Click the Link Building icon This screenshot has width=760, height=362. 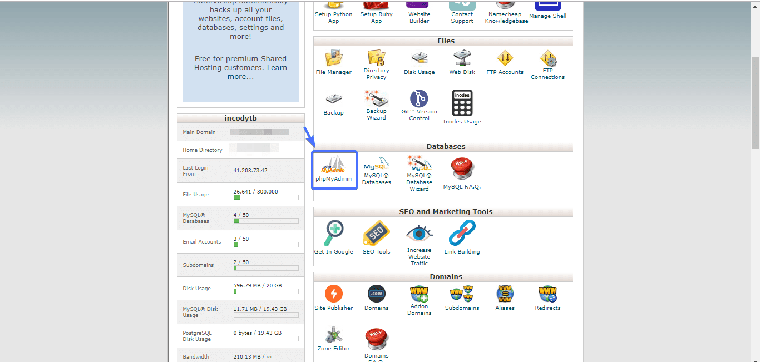pos(462,237)
